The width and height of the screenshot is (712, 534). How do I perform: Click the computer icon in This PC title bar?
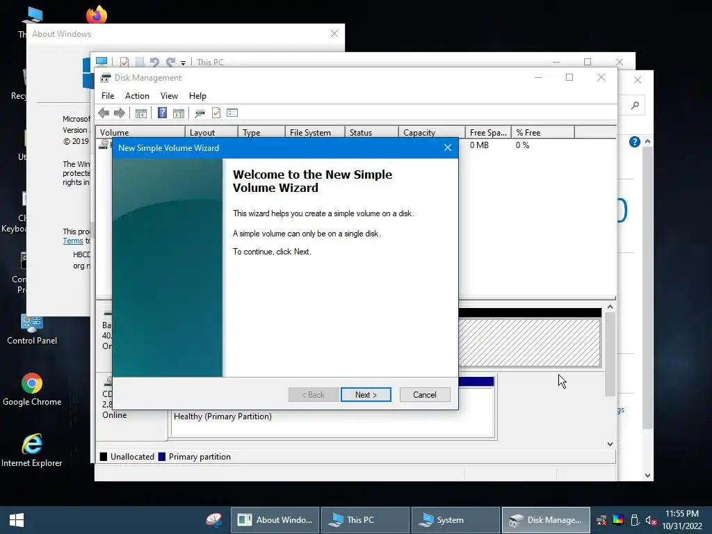point(102,62)
